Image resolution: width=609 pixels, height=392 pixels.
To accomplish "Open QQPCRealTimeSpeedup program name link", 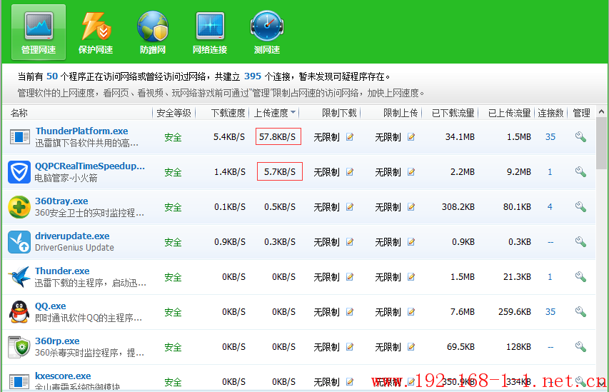I will (90, 166).
